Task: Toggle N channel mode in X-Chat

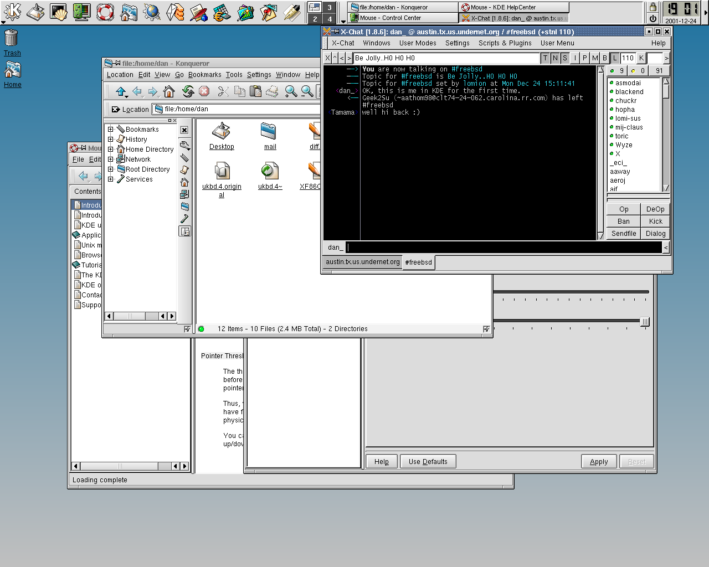Action: pyautogui.click(x=555, y=58)
